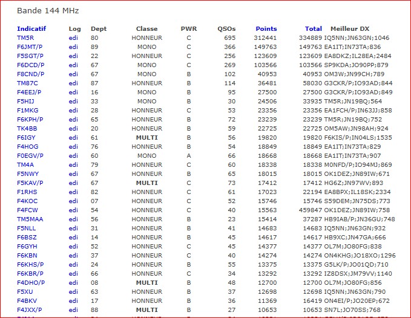Open the F6IGY callsign link

(x=26, y=138)
